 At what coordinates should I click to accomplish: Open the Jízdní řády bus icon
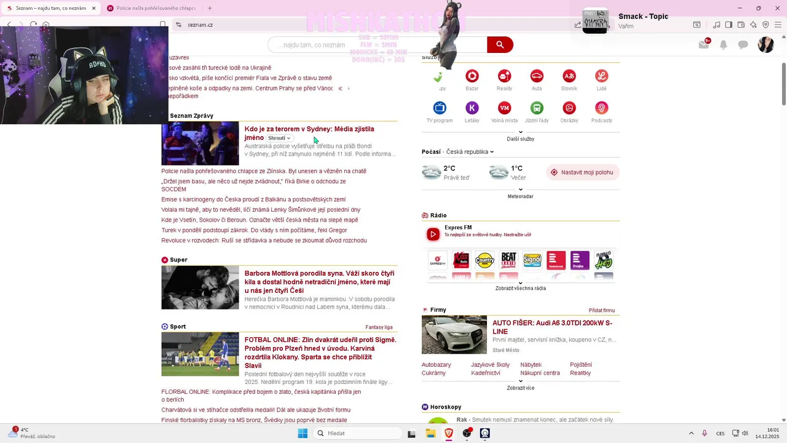(537, 108)
